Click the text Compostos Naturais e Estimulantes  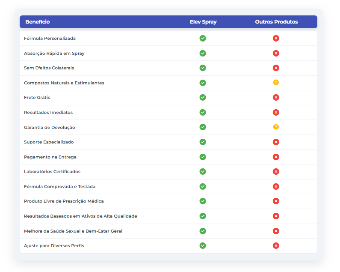pyautogui.click(x=64, y=83)
